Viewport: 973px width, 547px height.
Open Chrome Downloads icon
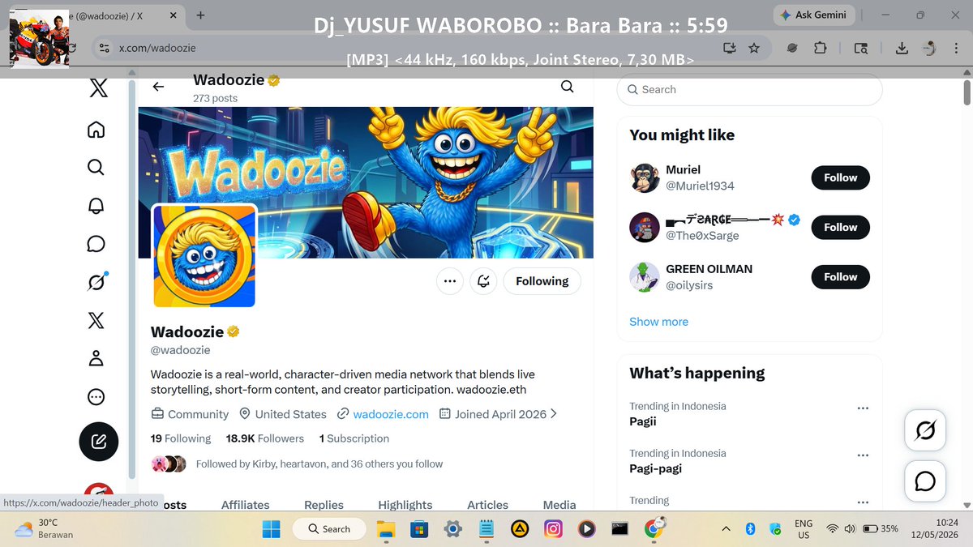[902, 48]
